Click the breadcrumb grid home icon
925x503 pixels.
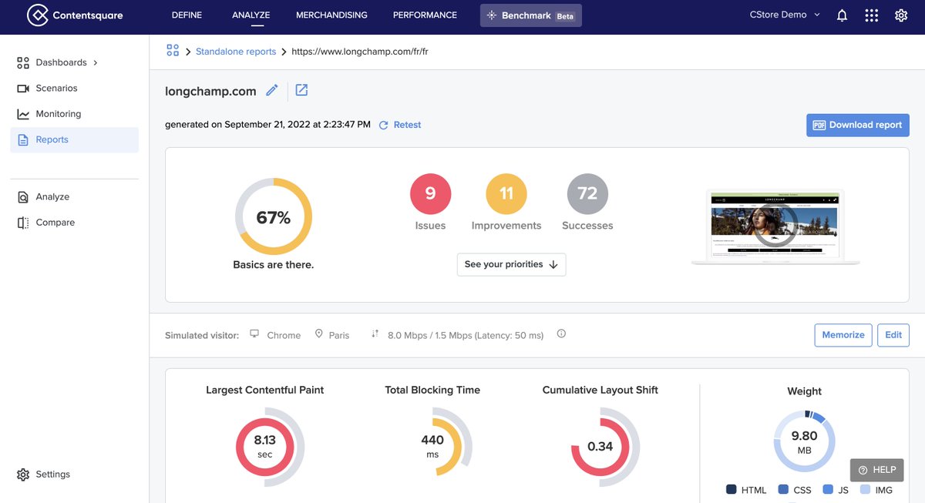pyautogui.click(x=173, y=51)
